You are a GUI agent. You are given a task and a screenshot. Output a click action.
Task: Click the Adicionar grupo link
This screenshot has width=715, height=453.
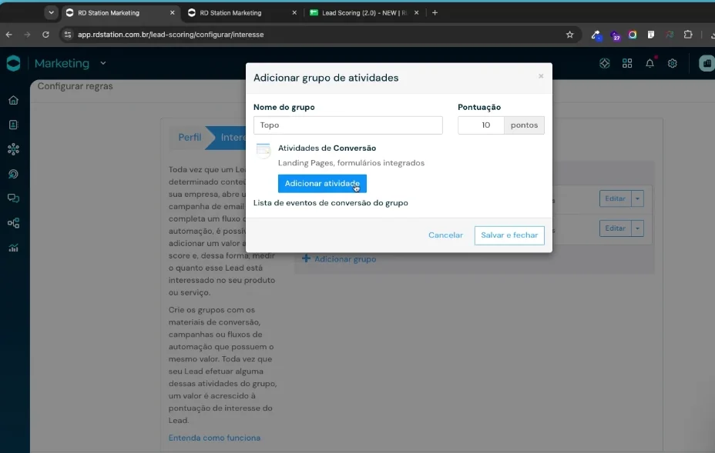pyautogui.click(x=339, y=259)
